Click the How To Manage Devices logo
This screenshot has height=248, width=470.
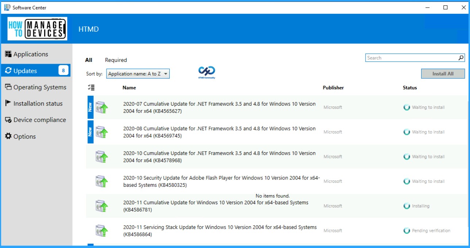tap(37, 29)
